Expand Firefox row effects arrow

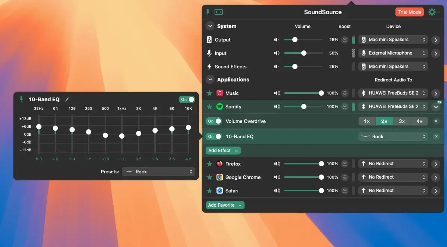click(x=436, y=164)
